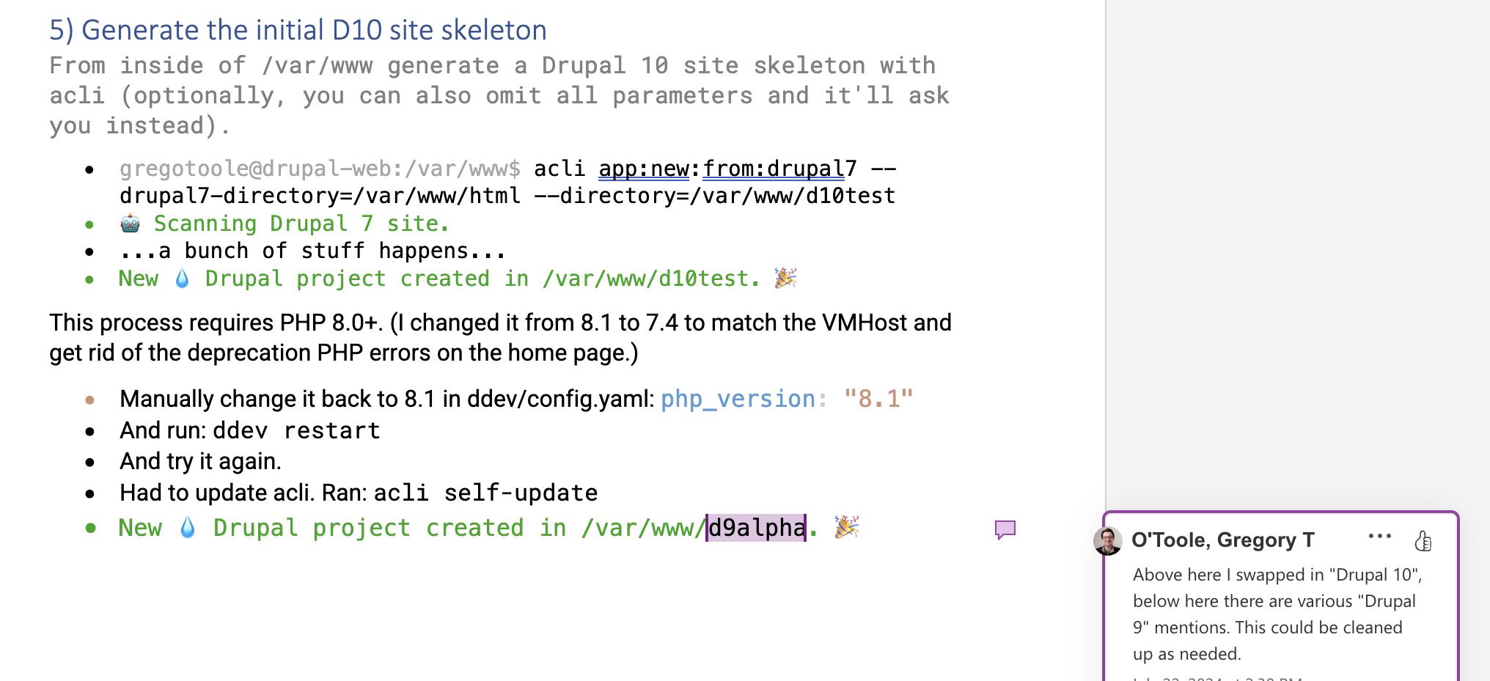Click the party popper after d10test
1490x681 pixels.
(x=785, y=278)
